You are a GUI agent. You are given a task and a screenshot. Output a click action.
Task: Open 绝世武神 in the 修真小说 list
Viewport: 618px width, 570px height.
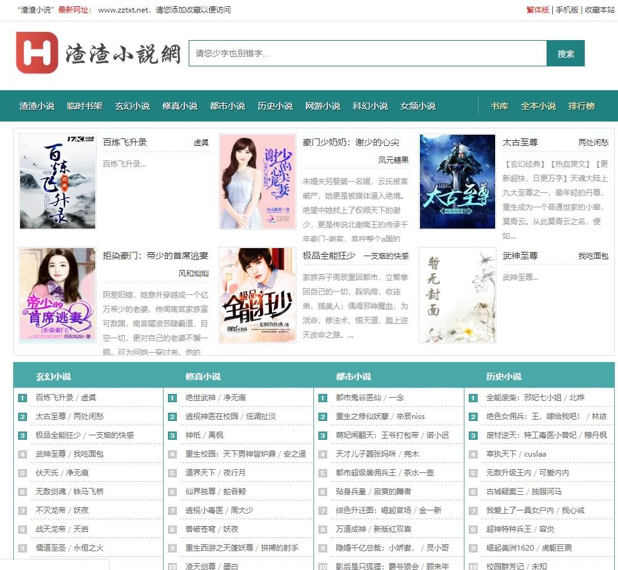(x=200, y=398)
